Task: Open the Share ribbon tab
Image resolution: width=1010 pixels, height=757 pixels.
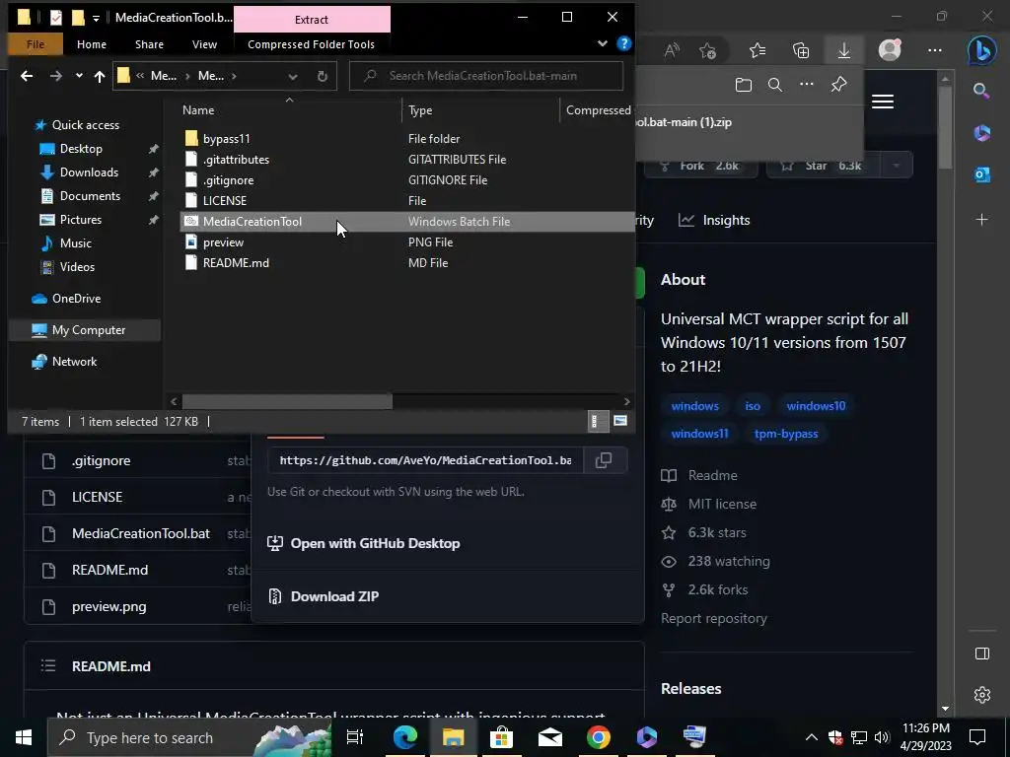Action: pyautogui.click(x=149, y=44)
